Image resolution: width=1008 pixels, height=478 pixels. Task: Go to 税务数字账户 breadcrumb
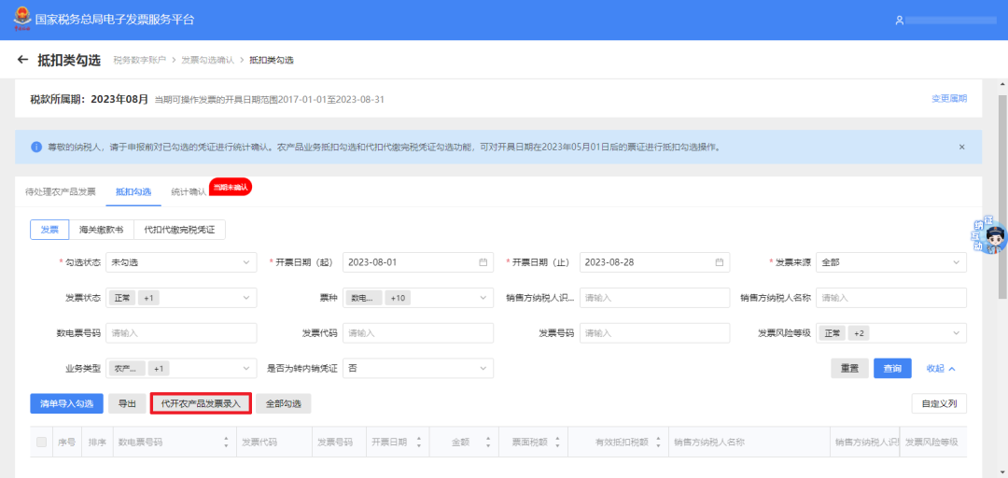139,60
